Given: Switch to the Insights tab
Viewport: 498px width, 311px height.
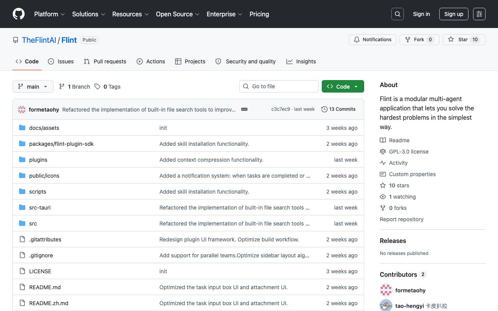Looking at the screenshot, I should click(301, 61).
